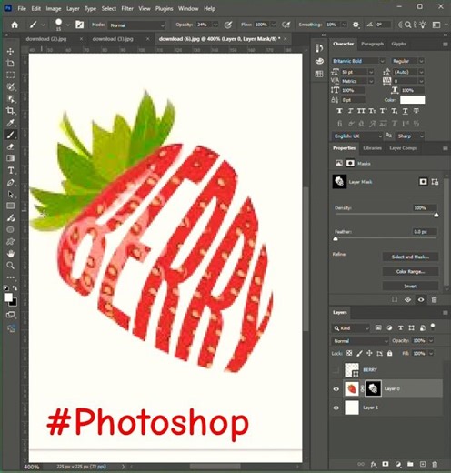Select the Pen tool
The width and height of the screenshot is (451, 473).
point(10,183)
